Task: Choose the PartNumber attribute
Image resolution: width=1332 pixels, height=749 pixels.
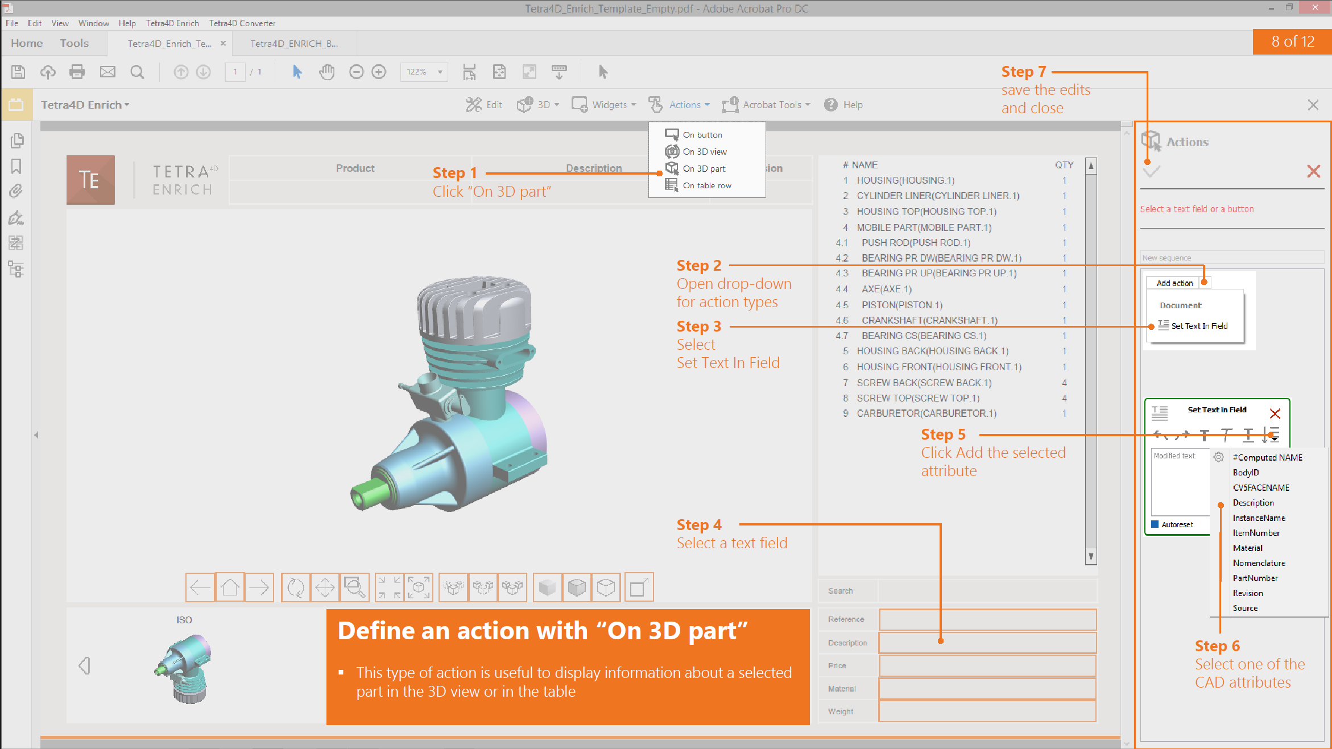Action: click(x=1255, y=578)
